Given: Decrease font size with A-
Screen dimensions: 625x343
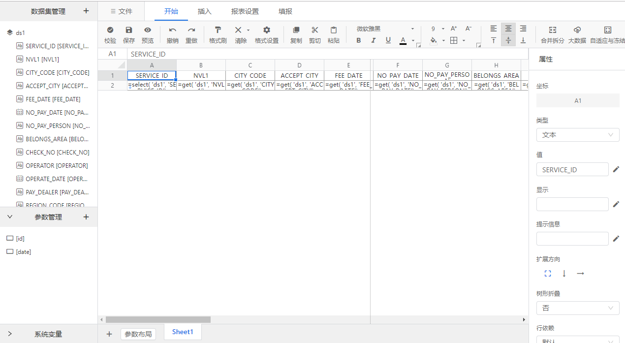Looking at the screenshot, I should (x=469, y=29).
